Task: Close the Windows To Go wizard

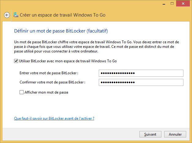Action: (183, 3)
